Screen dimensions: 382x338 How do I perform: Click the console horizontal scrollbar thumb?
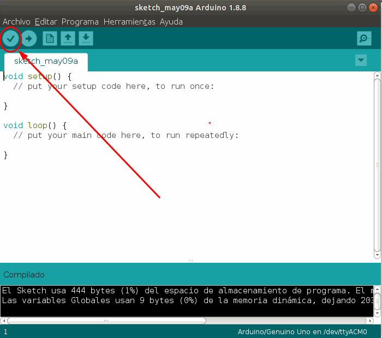[x=107, y=321]
